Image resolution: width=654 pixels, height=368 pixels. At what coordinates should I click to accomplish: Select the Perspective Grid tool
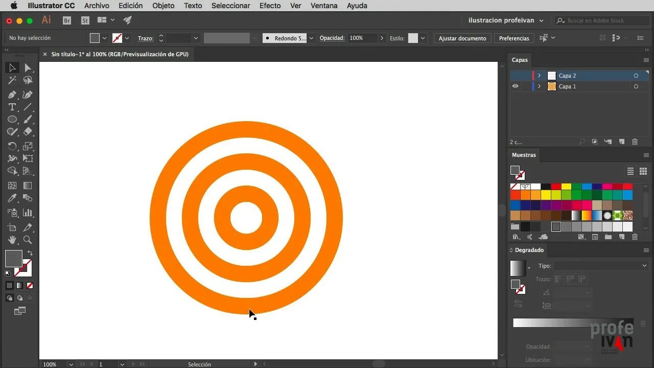tap(28, 171)
